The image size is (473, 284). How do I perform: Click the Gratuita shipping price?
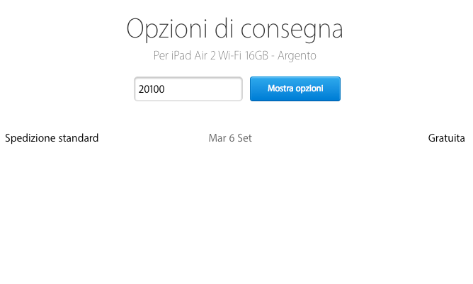pos(446,138)
